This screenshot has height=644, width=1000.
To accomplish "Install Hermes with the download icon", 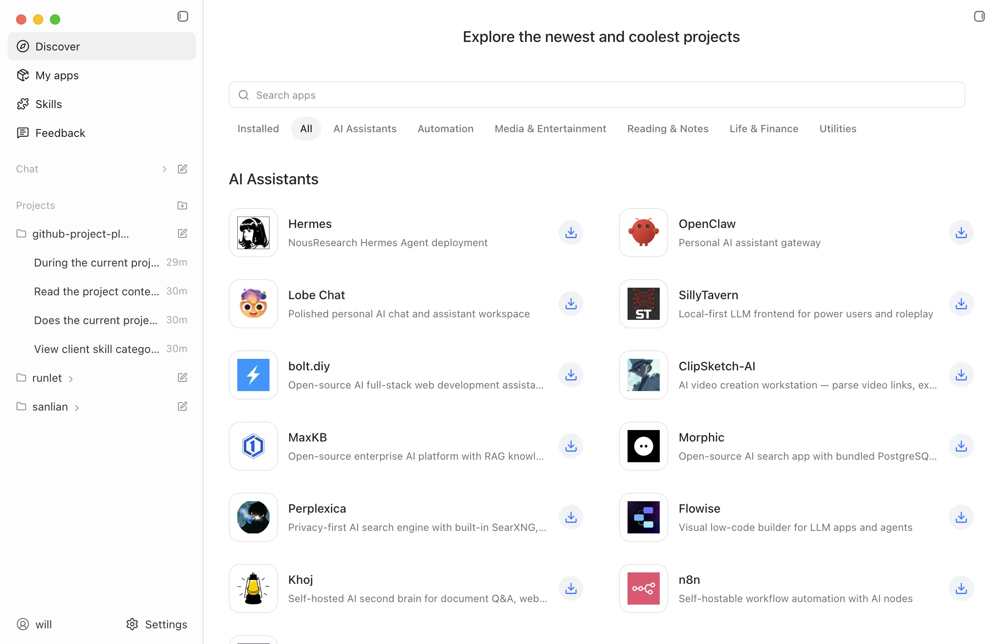I will click(x=571, y=232).
